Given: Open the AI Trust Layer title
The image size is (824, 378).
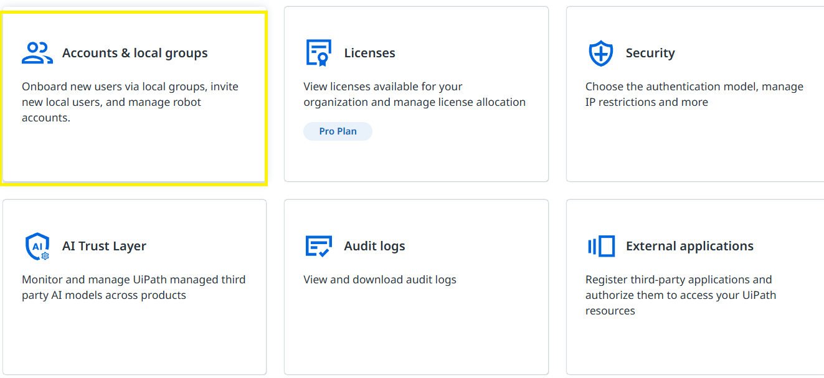Looking at the screenshot, I should (104, 246).
